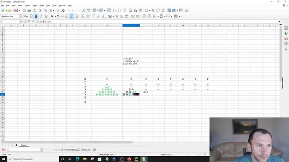
Task: Click the Copy icon
Action: 45,10
